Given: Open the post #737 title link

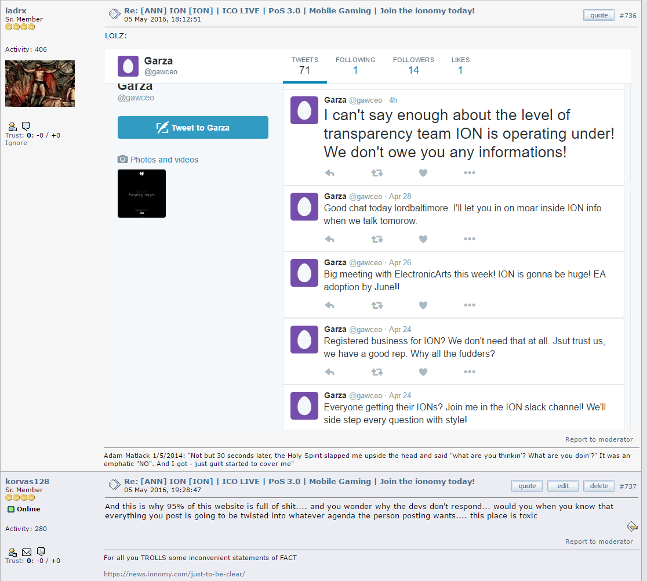Looking at the screenshot, I should (299, 481).
